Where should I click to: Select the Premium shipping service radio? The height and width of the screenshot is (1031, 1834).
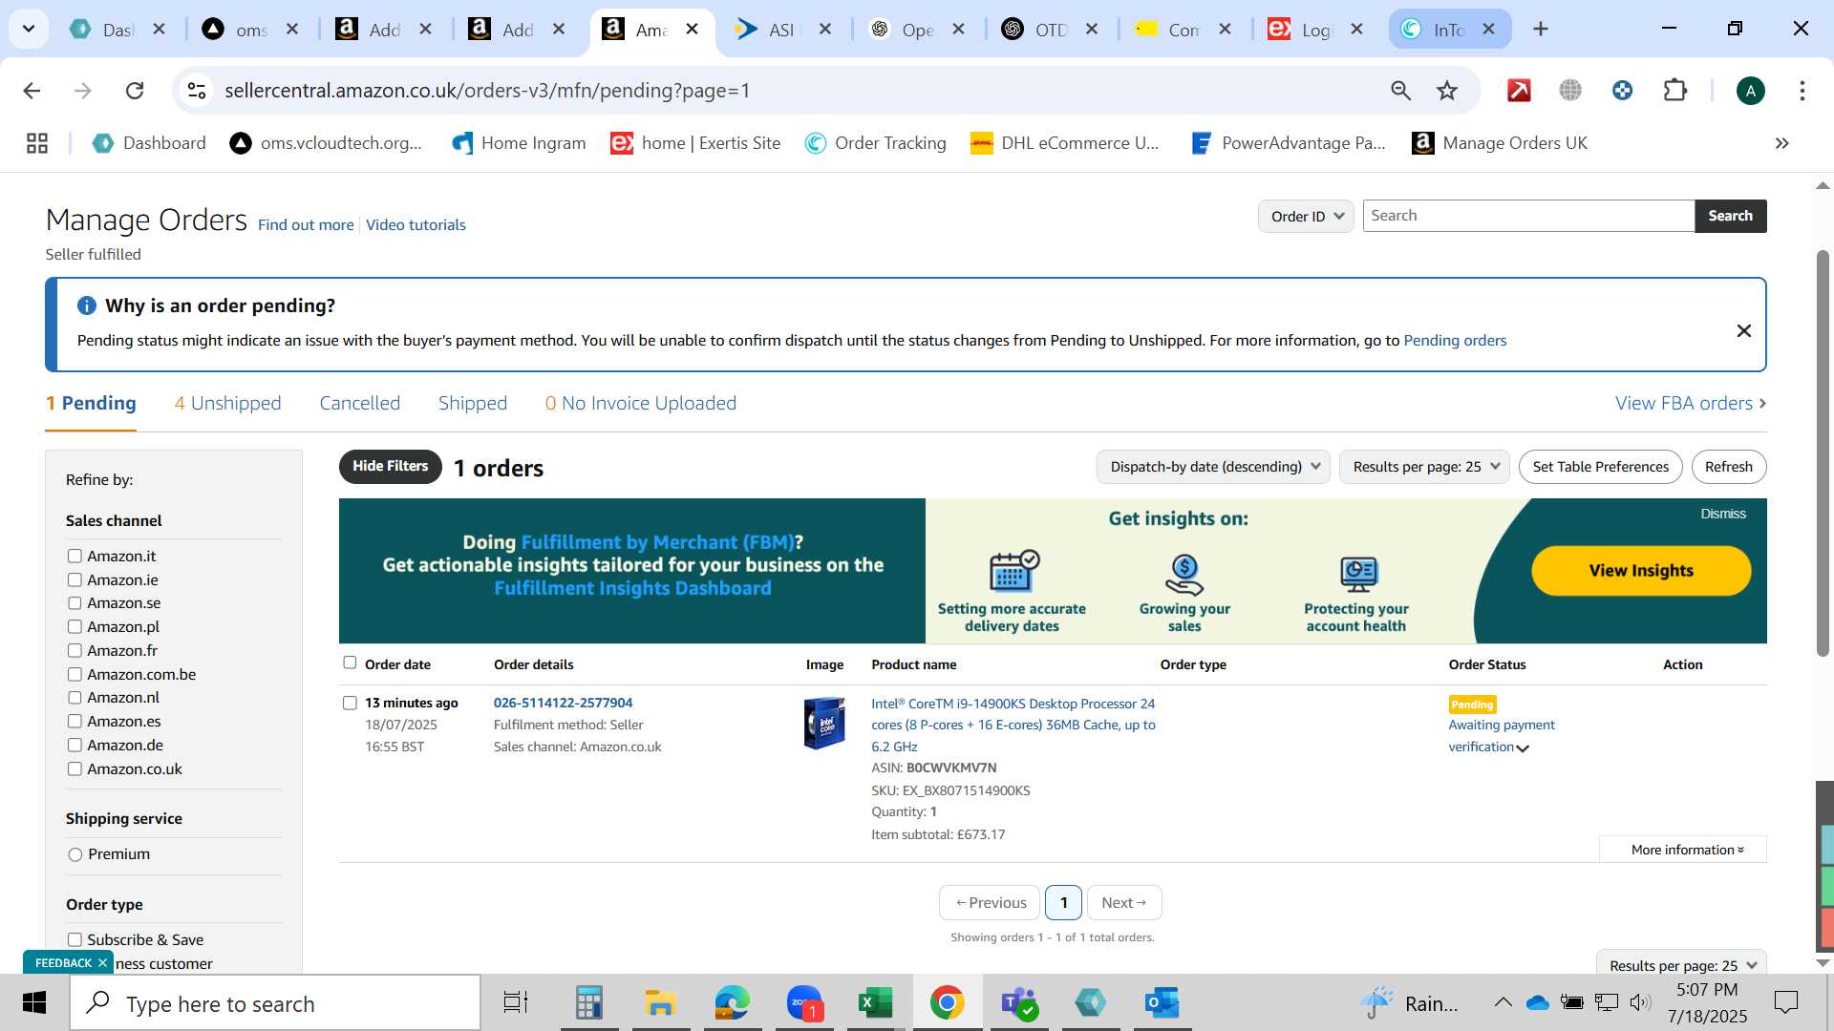(x=75, y=854)
